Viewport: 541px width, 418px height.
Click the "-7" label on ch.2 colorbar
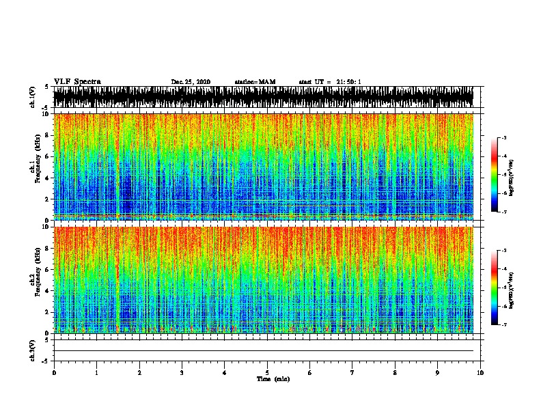pos(504,324)
